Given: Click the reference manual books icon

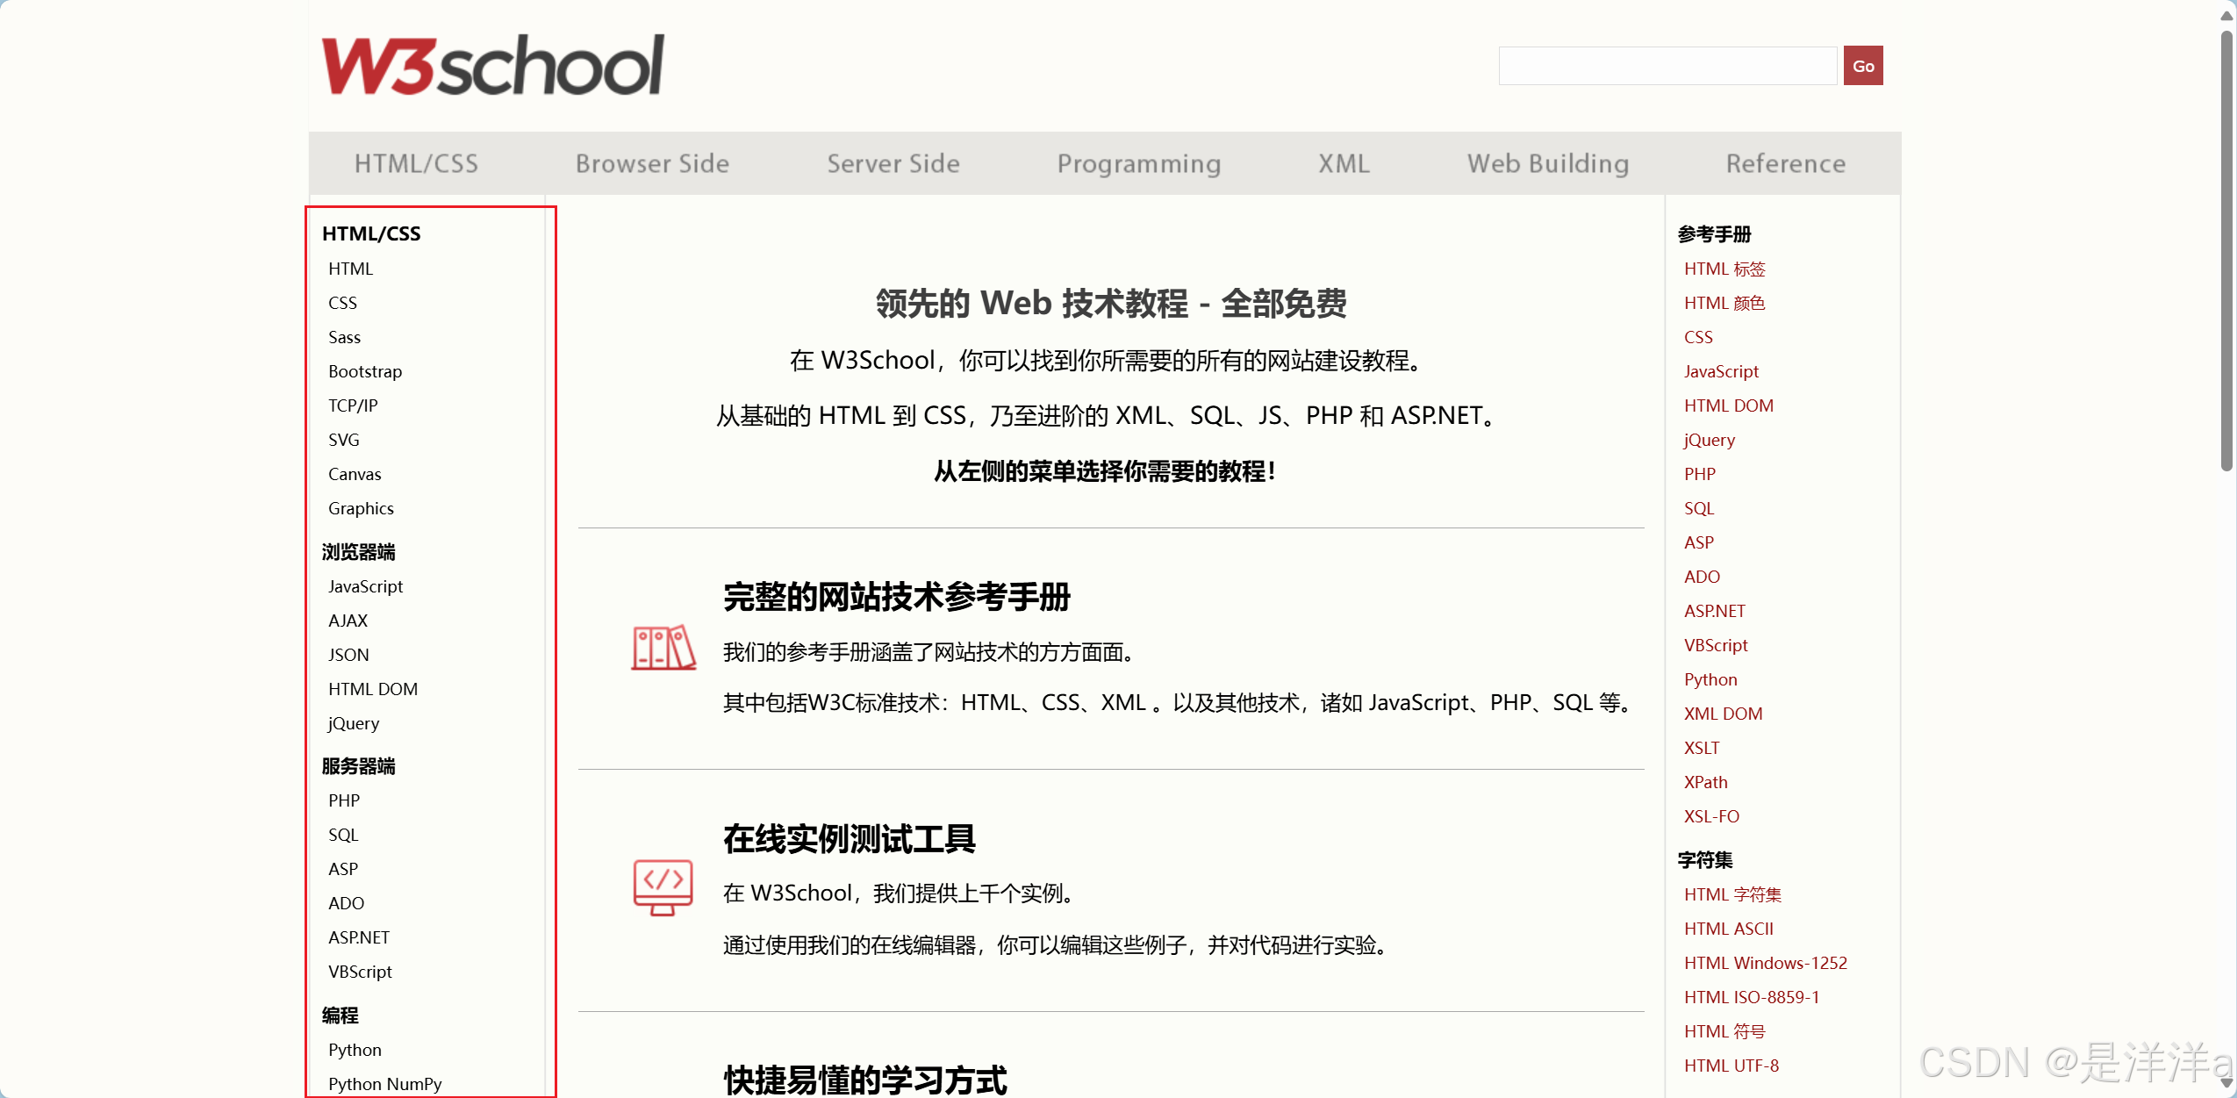Looking at the screenshot, I should click(x=663, y=648).
